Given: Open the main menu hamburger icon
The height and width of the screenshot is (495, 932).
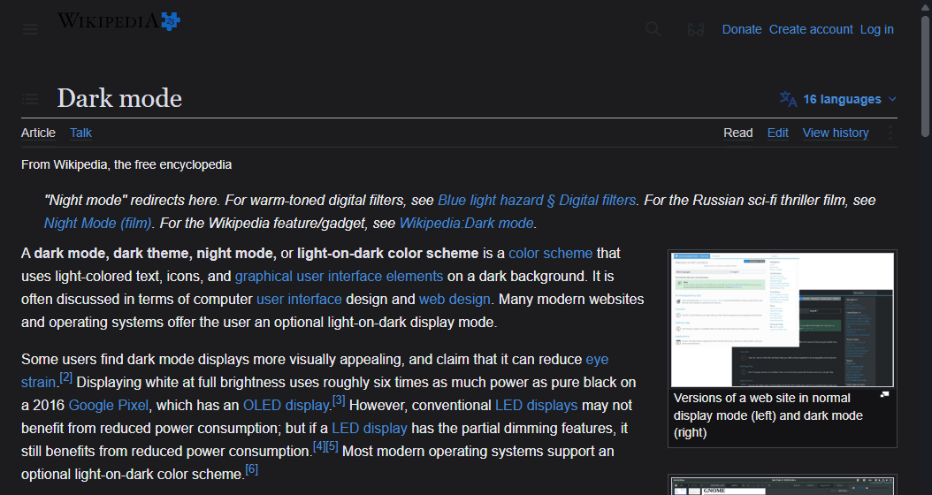Looking at the screenshot, I should coord(30,29).
